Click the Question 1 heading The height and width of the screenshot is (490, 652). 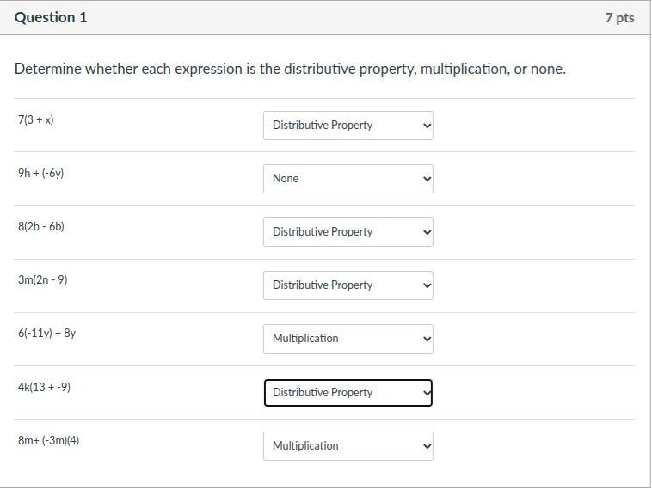tap(51, 17)
